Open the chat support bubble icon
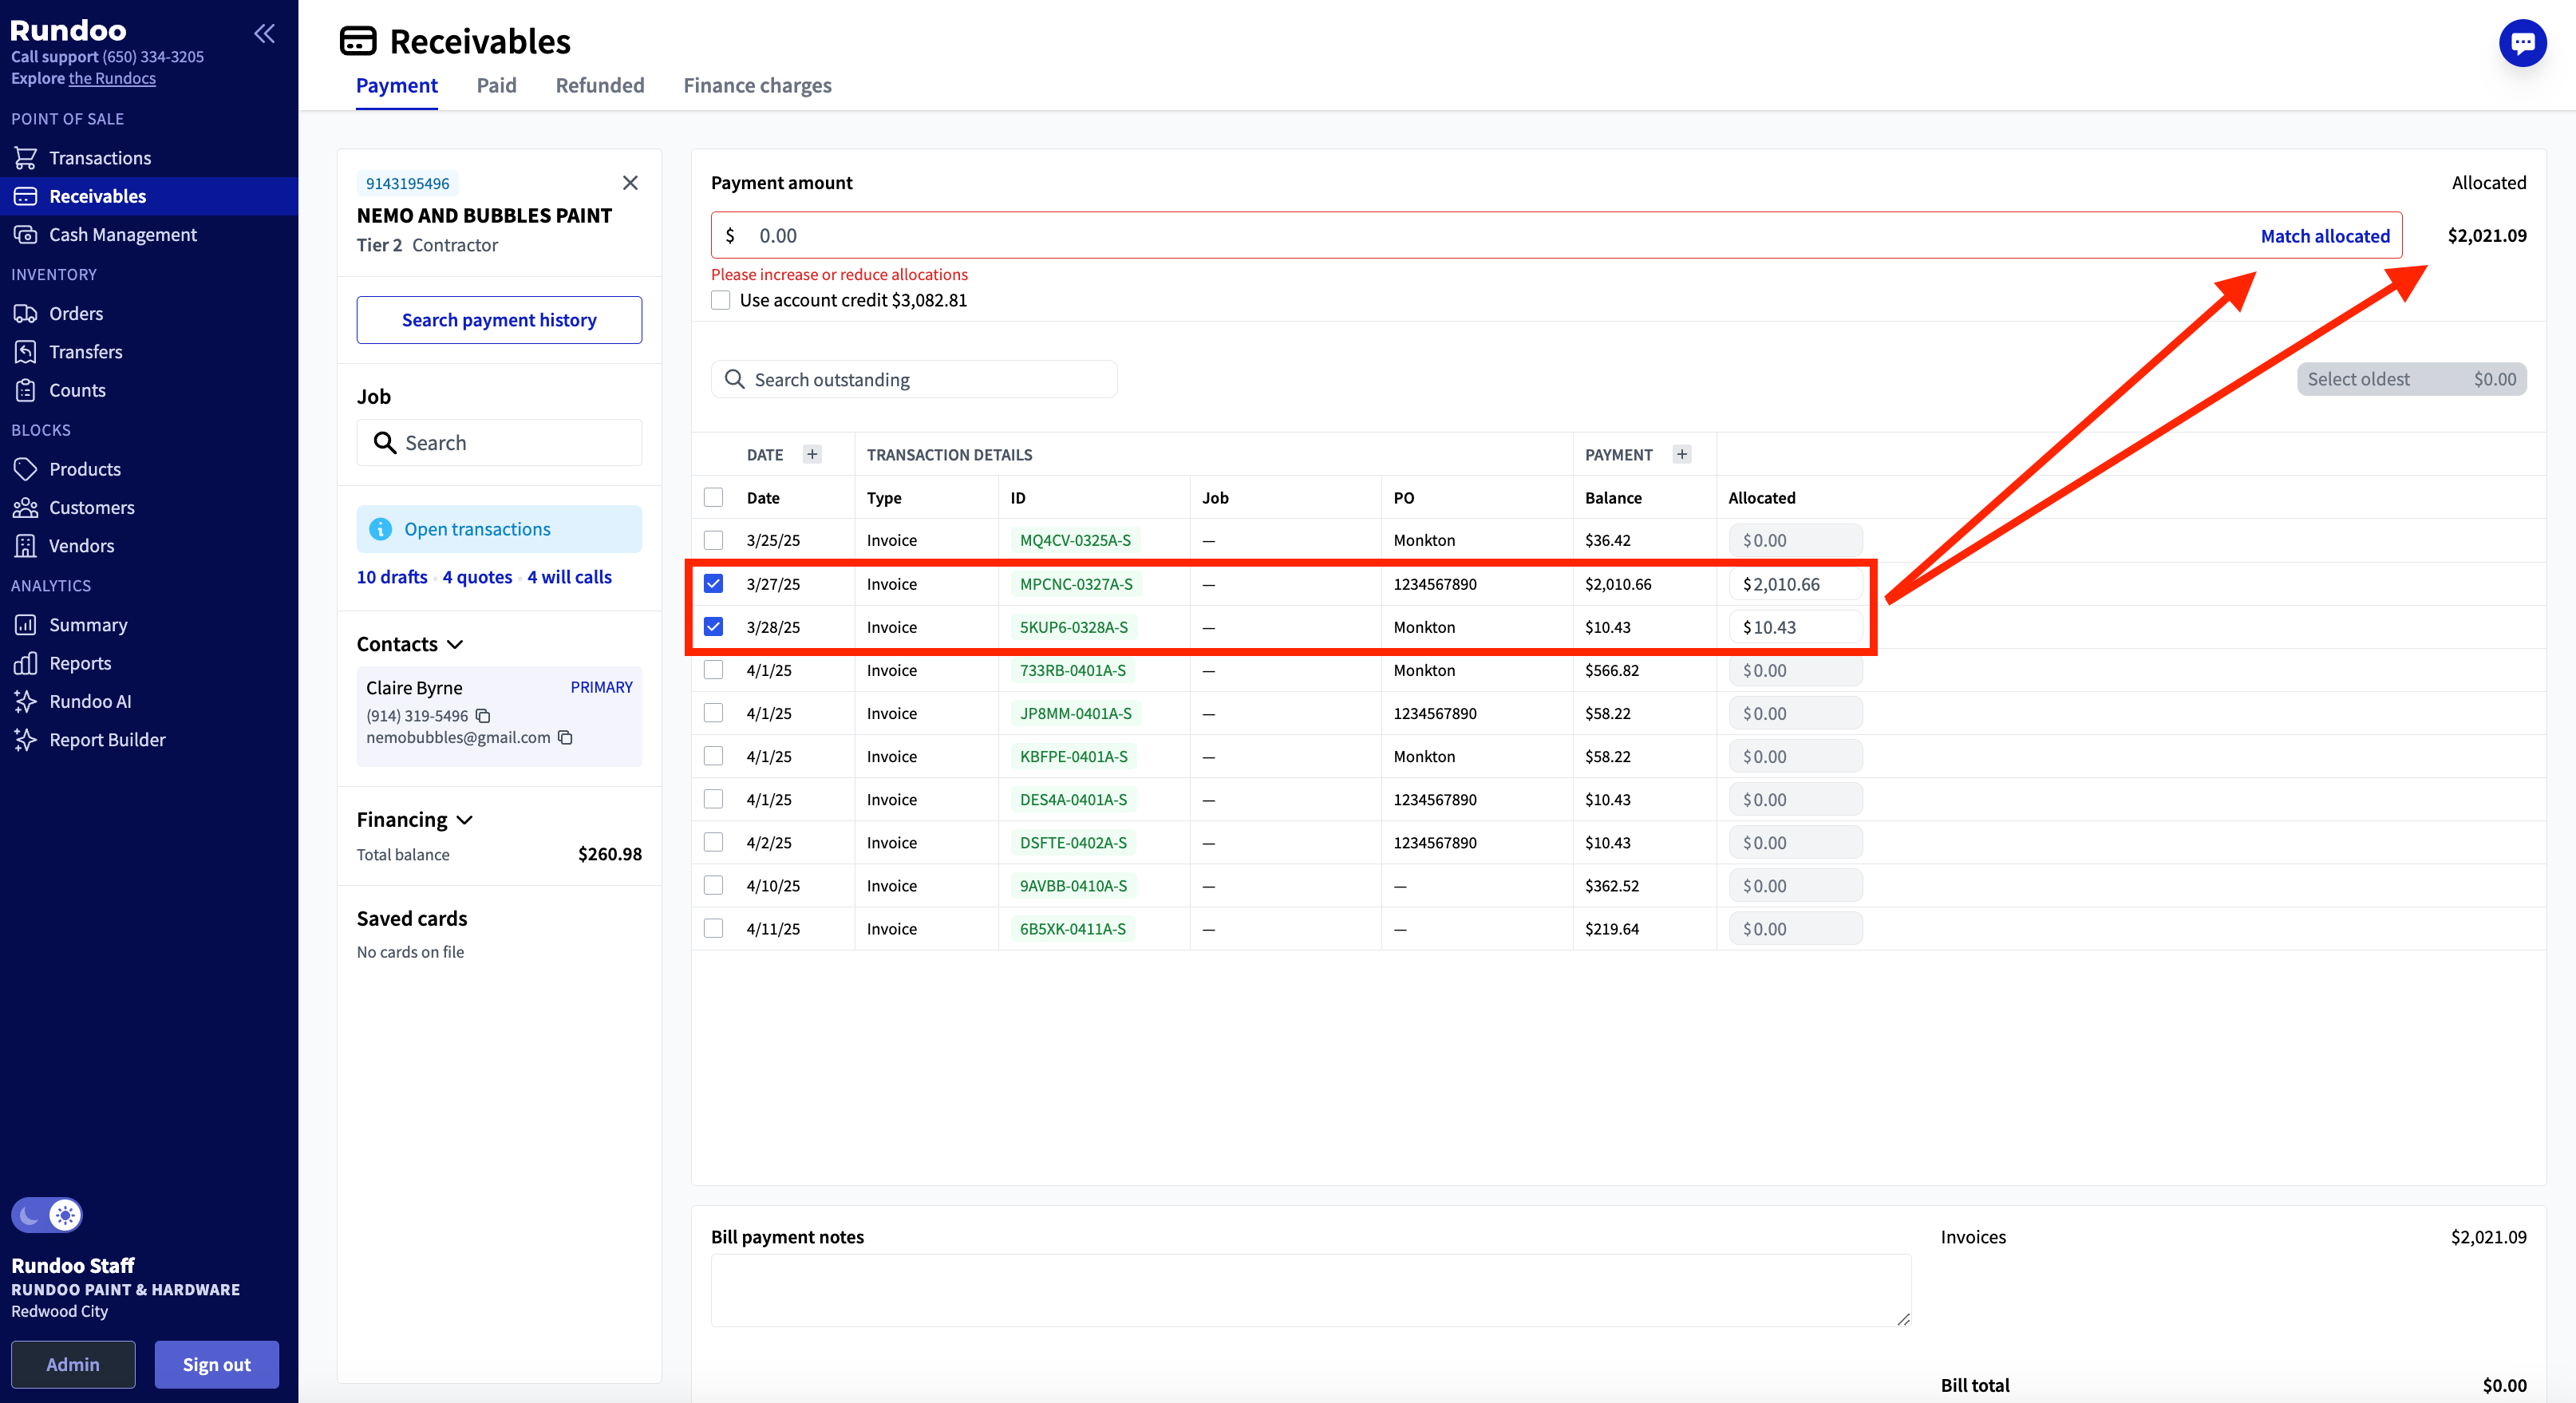2576x1403 pixels. point(2522,43)
